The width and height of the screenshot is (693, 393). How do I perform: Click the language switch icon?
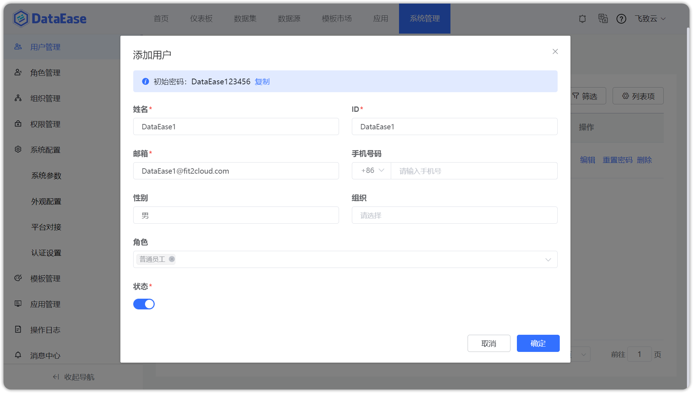(603, 19)
